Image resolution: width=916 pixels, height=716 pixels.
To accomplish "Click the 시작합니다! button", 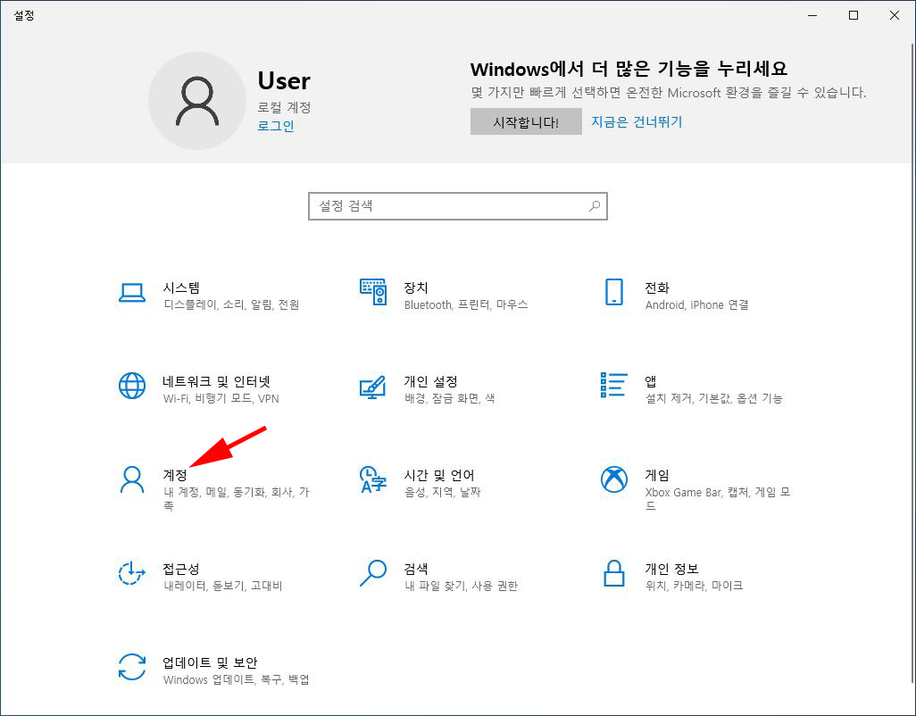I will (526, 121).
